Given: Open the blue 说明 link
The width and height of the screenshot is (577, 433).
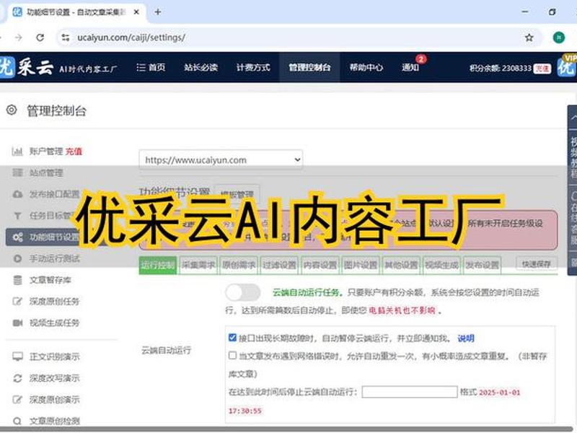Looking at the screenshot, I should (x=465, y=338).
